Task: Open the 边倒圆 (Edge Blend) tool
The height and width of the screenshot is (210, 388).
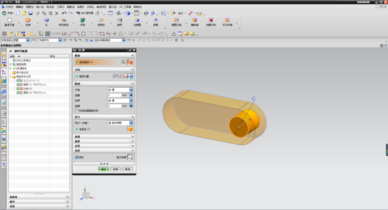Action: tap(137, 21)
